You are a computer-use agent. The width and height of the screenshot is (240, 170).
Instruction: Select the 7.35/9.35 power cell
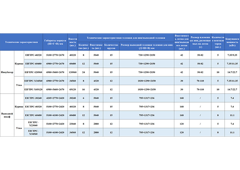pyautogui.click(x=232, y=55)
